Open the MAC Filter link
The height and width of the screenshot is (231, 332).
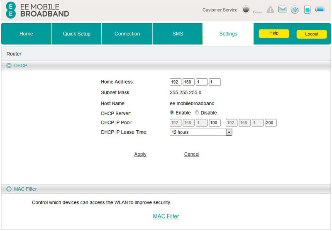[x=166, y=216]
